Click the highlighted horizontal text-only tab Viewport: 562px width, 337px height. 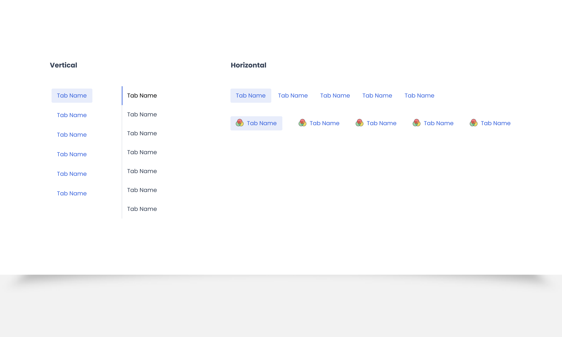[x=251, y=96]
